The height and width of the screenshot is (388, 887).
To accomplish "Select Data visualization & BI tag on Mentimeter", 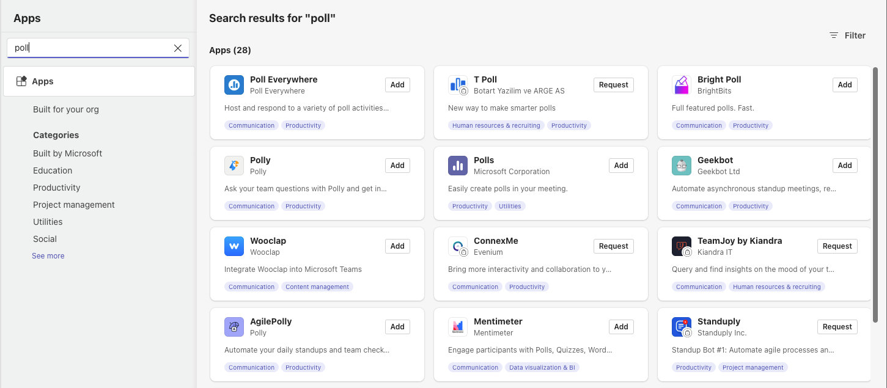I will point(543,367).
